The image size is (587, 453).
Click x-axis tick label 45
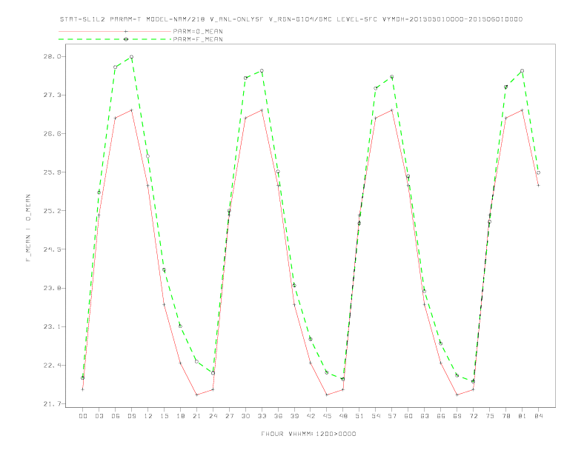click(327, 416)
